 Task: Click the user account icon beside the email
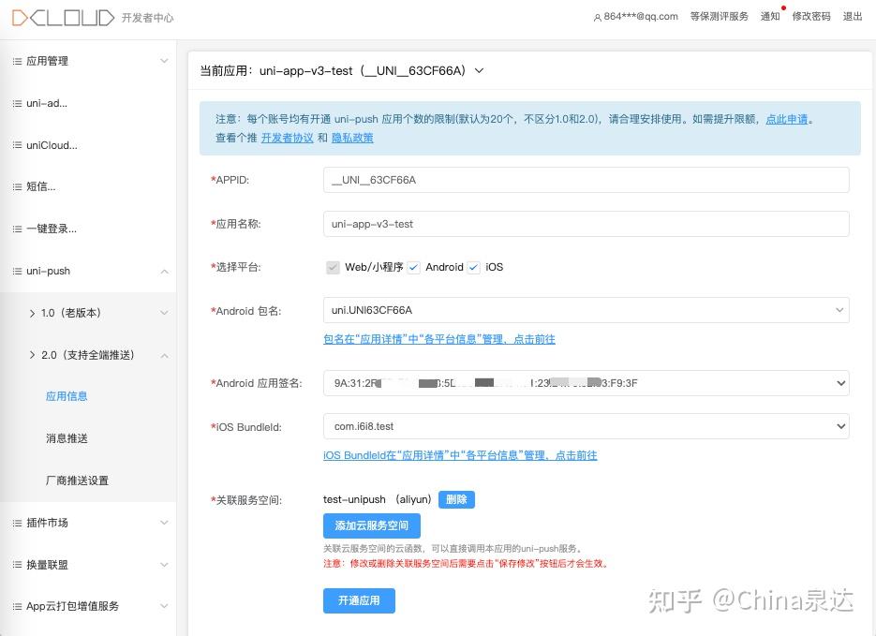pyautogui.click(x=597, y=16)
